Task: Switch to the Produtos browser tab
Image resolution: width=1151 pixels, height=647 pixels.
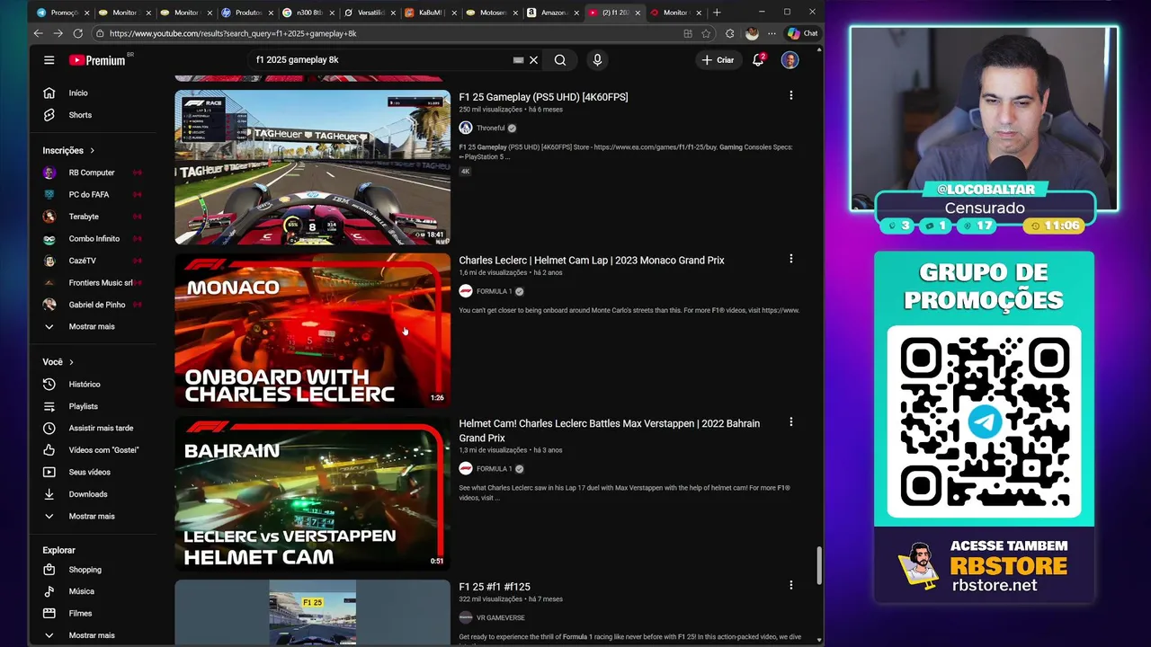Action: [247, 13]
